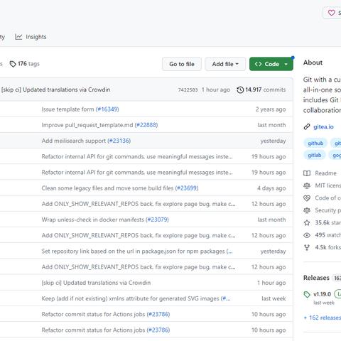Click the link chain icon beside gitea.io
Viewport: 341px width, 341px height.
[x=307, y=127]
